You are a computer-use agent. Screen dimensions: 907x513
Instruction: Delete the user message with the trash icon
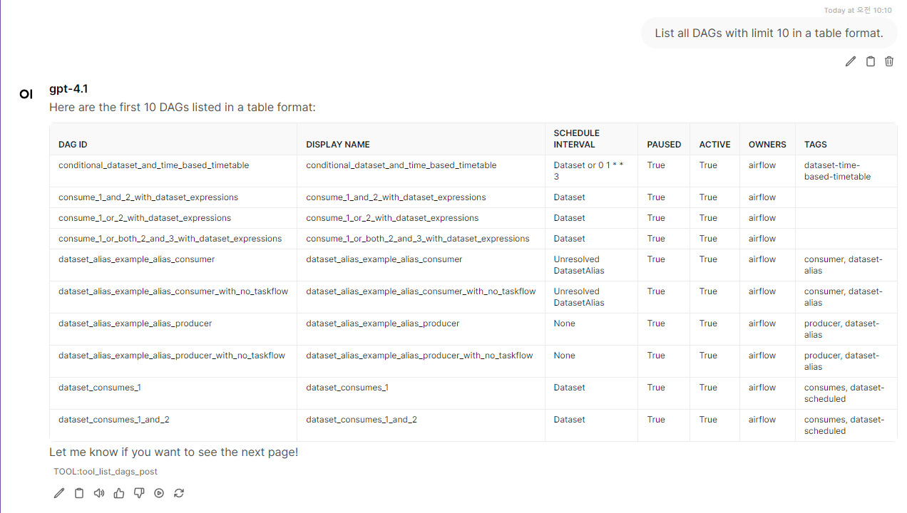[888, 61]
